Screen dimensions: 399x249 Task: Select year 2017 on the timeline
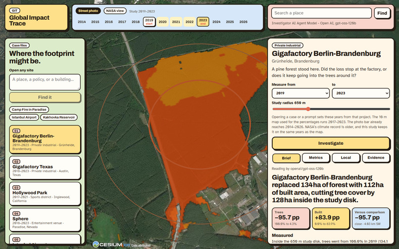click(x=122, y=22)
